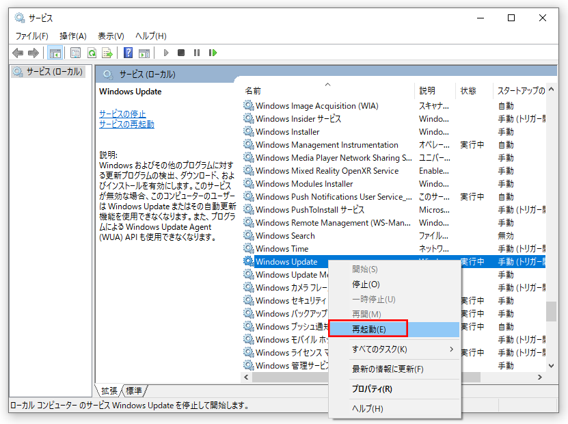Sort by the 状態 column header
This screenshot has height=424, width=568.
(474, 90)
